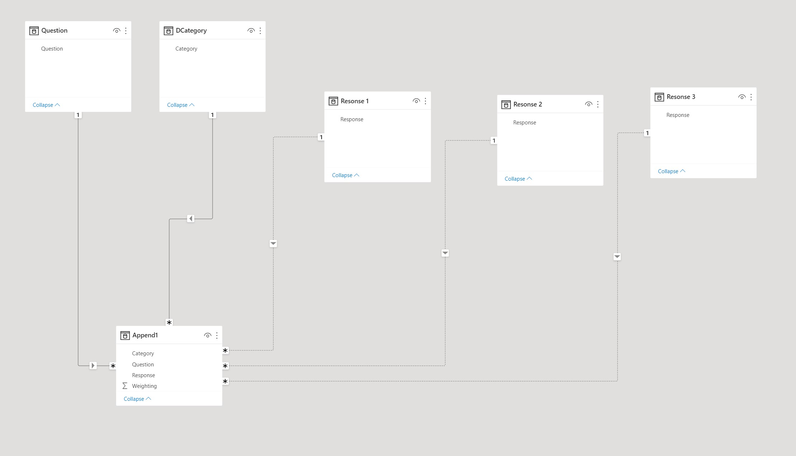The image size is (796, 456).
Task: Toggle visibility of Resonse 1 table
Action: [416, 101]
